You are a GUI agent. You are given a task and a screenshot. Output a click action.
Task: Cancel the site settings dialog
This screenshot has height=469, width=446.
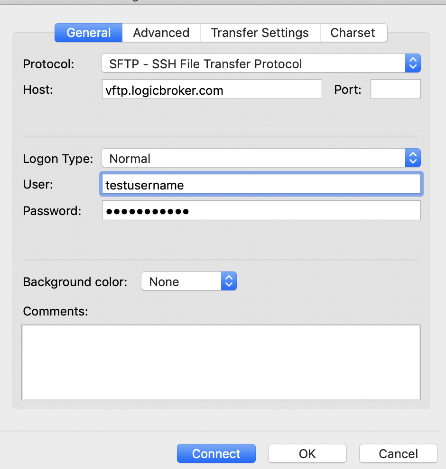click(x=398, y=453)
